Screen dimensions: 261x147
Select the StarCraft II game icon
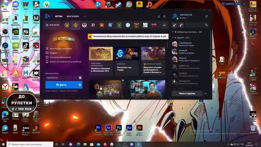[110, 25]
